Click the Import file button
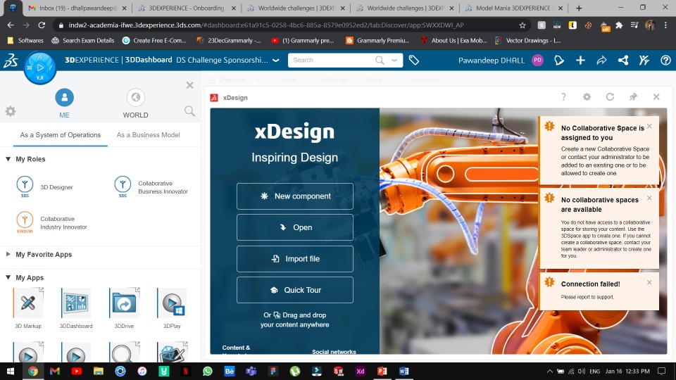This screenshot has height=380, width=676. tap(295, 258)
